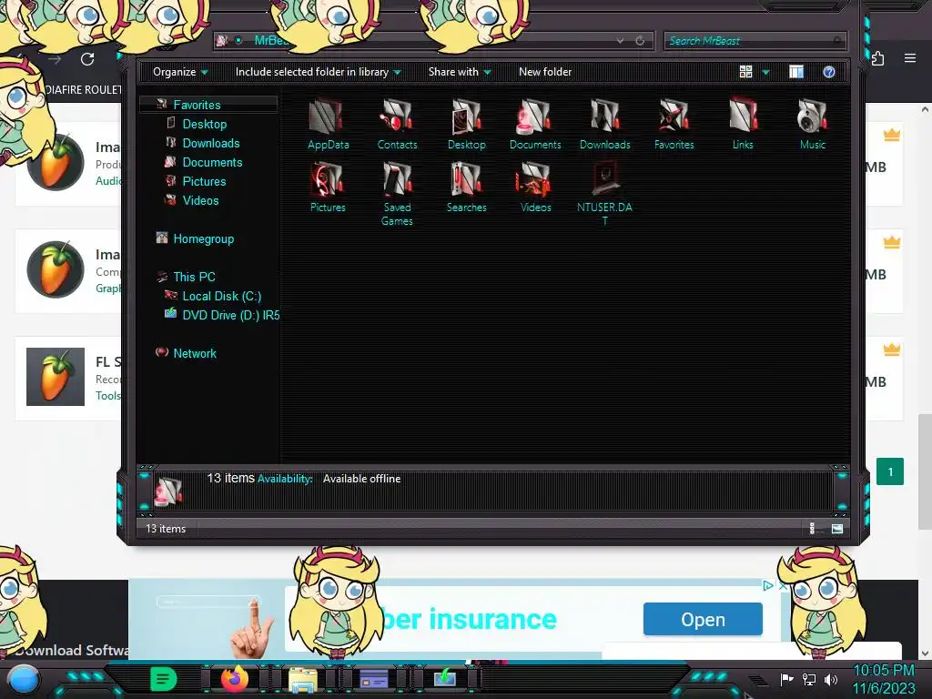Open the Links folder
Image resolution: width=932 pixels, height=699 pixels.
coord(743,124)
